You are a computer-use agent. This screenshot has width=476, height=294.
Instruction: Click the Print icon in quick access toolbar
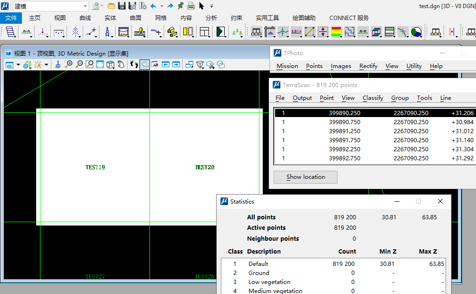[x=191, y=6]
